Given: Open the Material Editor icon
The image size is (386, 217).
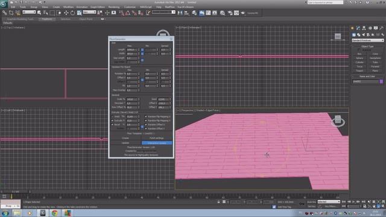Looking at the screenshot, I should pyautogui.click(x=223, y=13).
